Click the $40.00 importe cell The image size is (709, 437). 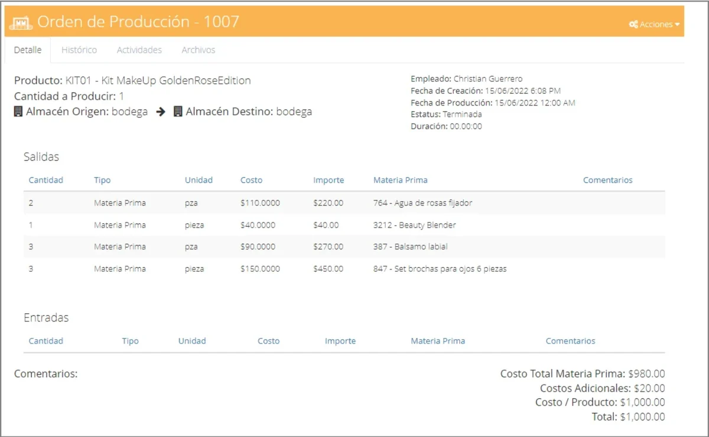(326, 225)
